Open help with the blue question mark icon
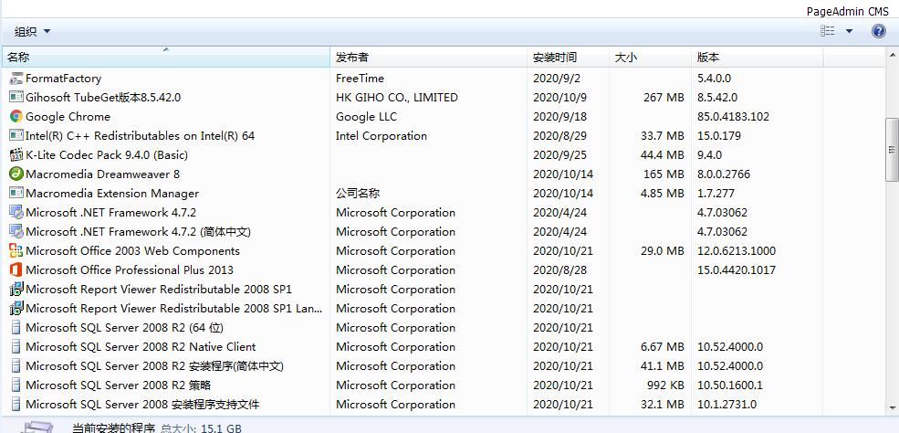 [878, 31]
